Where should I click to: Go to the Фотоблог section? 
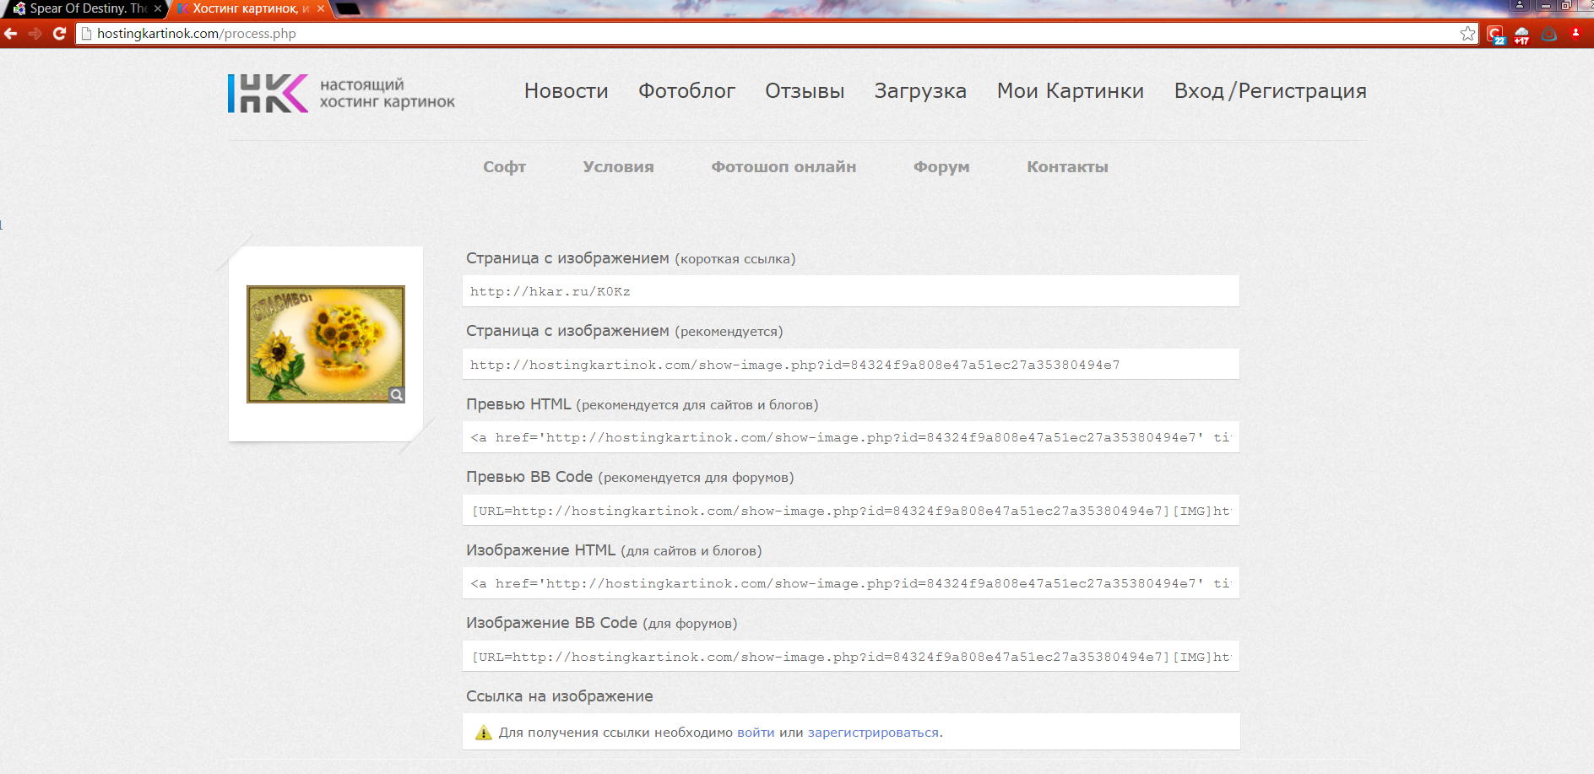[x=686, y=91]
